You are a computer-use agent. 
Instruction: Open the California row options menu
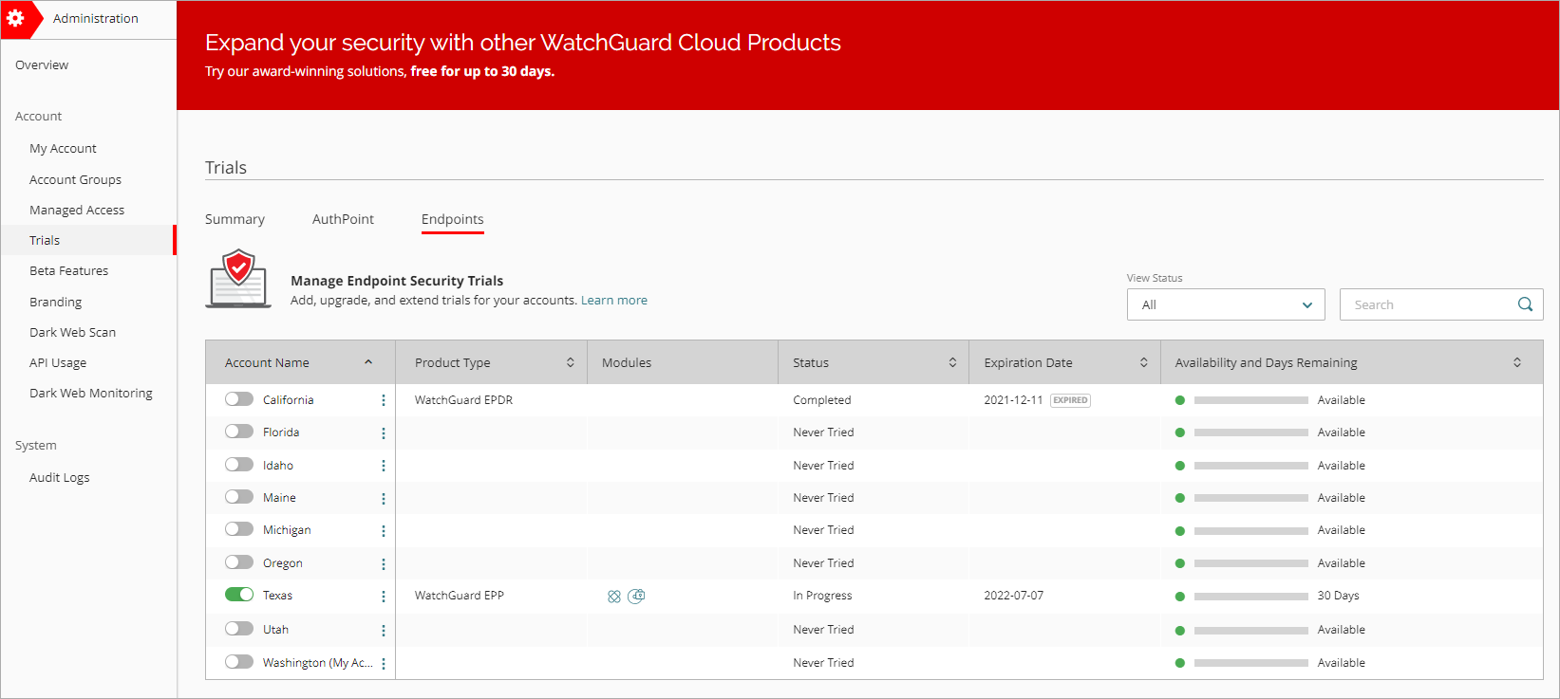point(384,400)
